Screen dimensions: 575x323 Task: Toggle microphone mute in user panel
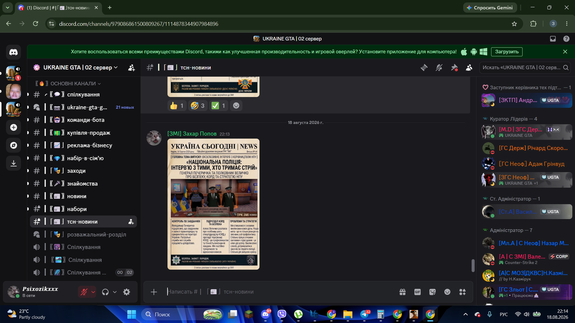coord(84,292)
